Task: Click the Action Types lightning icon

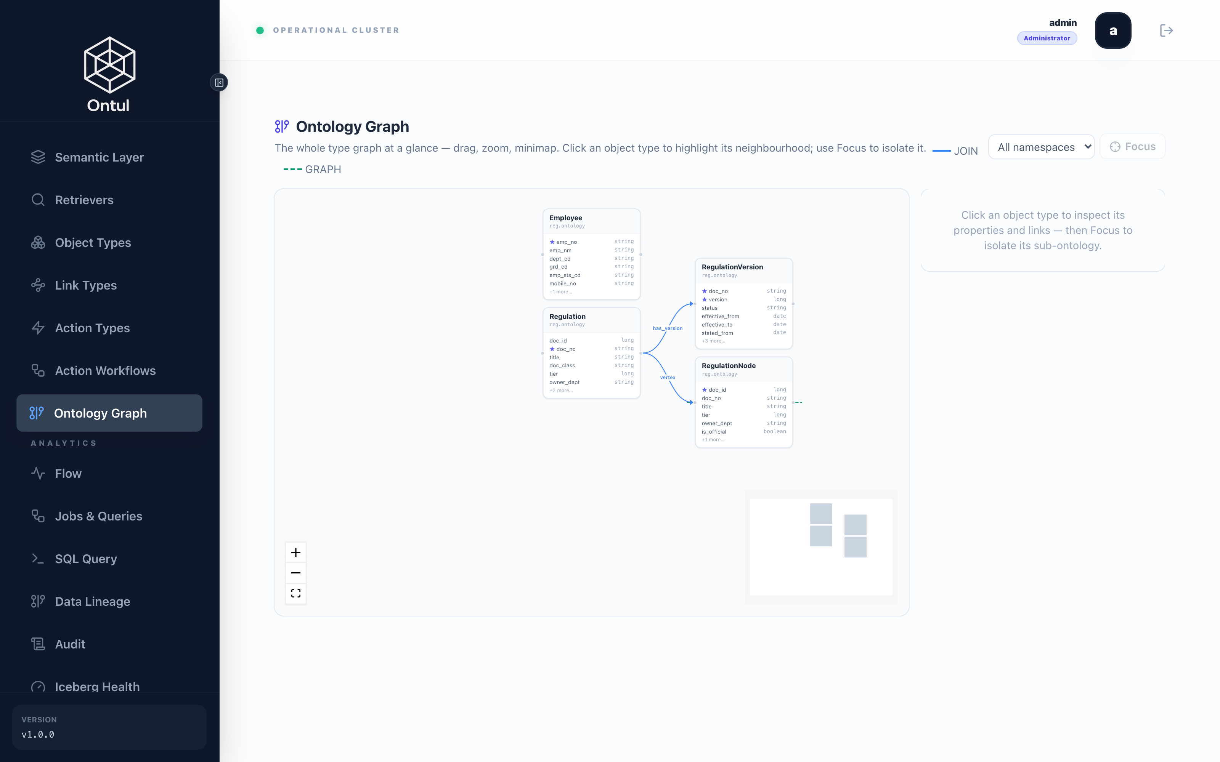Action: [38, 328]
